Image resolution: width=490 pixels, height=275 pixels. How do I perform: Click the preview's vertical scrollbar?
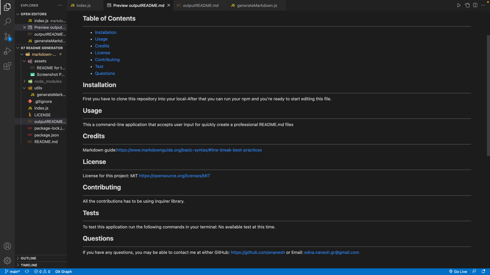(x=488, y=95)
